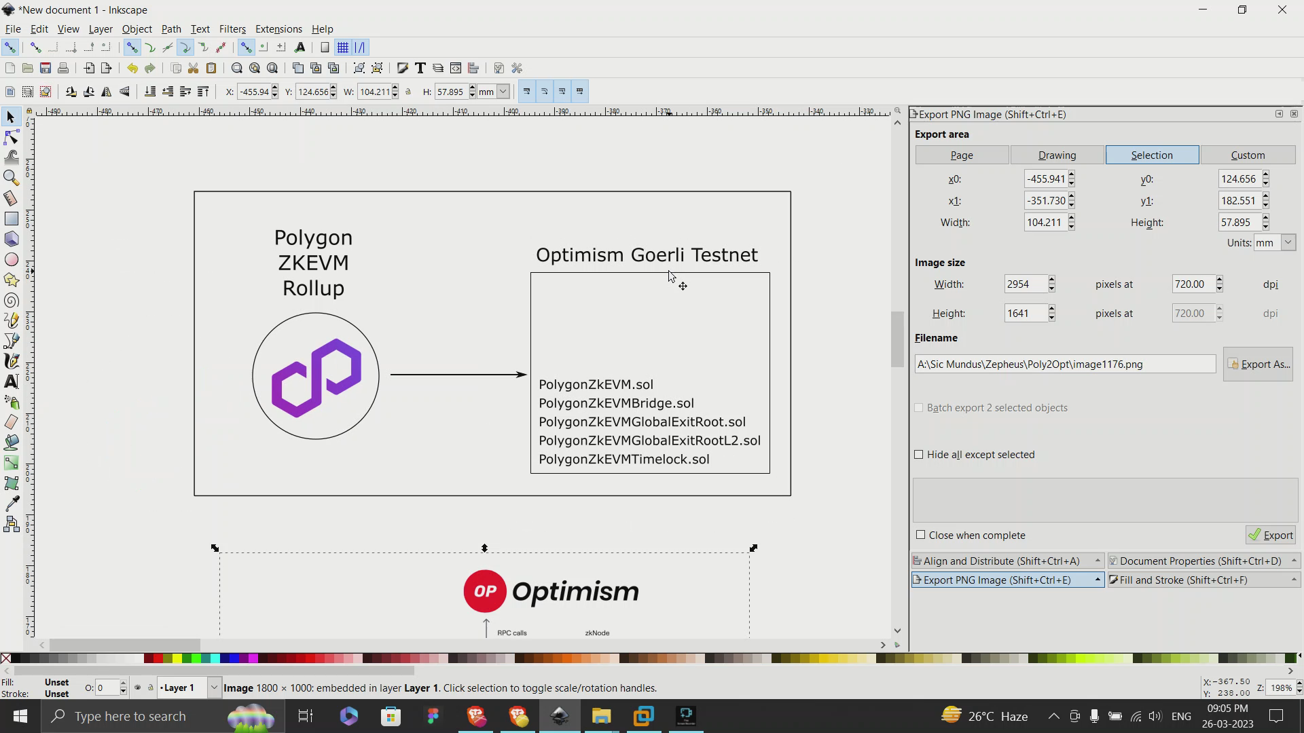Expand Fill and Stroke panel arrow

pyautogui.click(x=1294, y=580)
